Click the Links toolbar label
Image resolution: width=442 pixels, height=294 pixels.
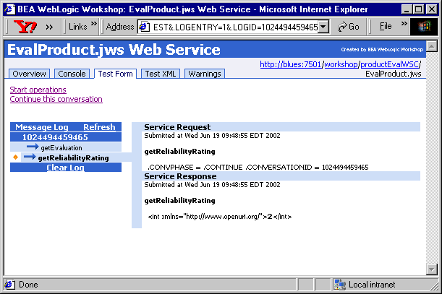78,27
